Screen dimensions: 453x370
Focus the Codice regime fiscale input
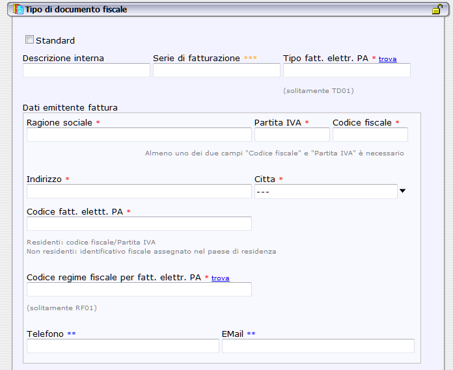coord(139,289)
